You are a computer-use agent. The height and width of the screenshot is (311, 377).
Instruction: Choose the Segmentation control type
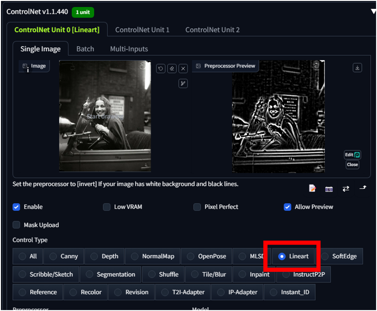tap(111, 274)
